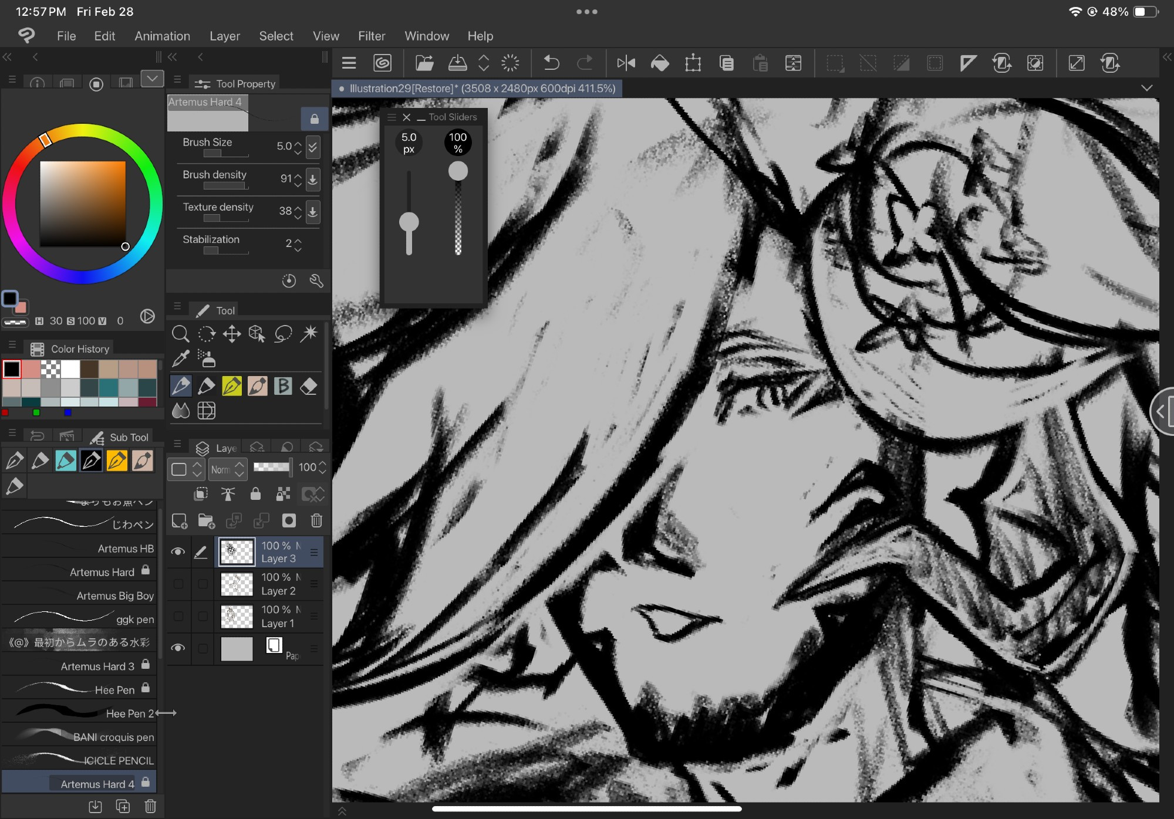
Task: Click the layer opacity value field
Action: 307,468
